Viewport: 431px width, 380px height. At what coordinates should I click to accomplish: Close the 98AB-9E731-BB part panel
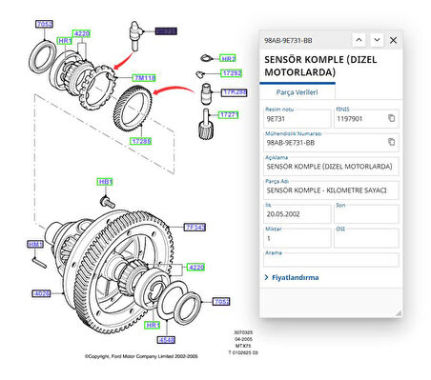393,40
